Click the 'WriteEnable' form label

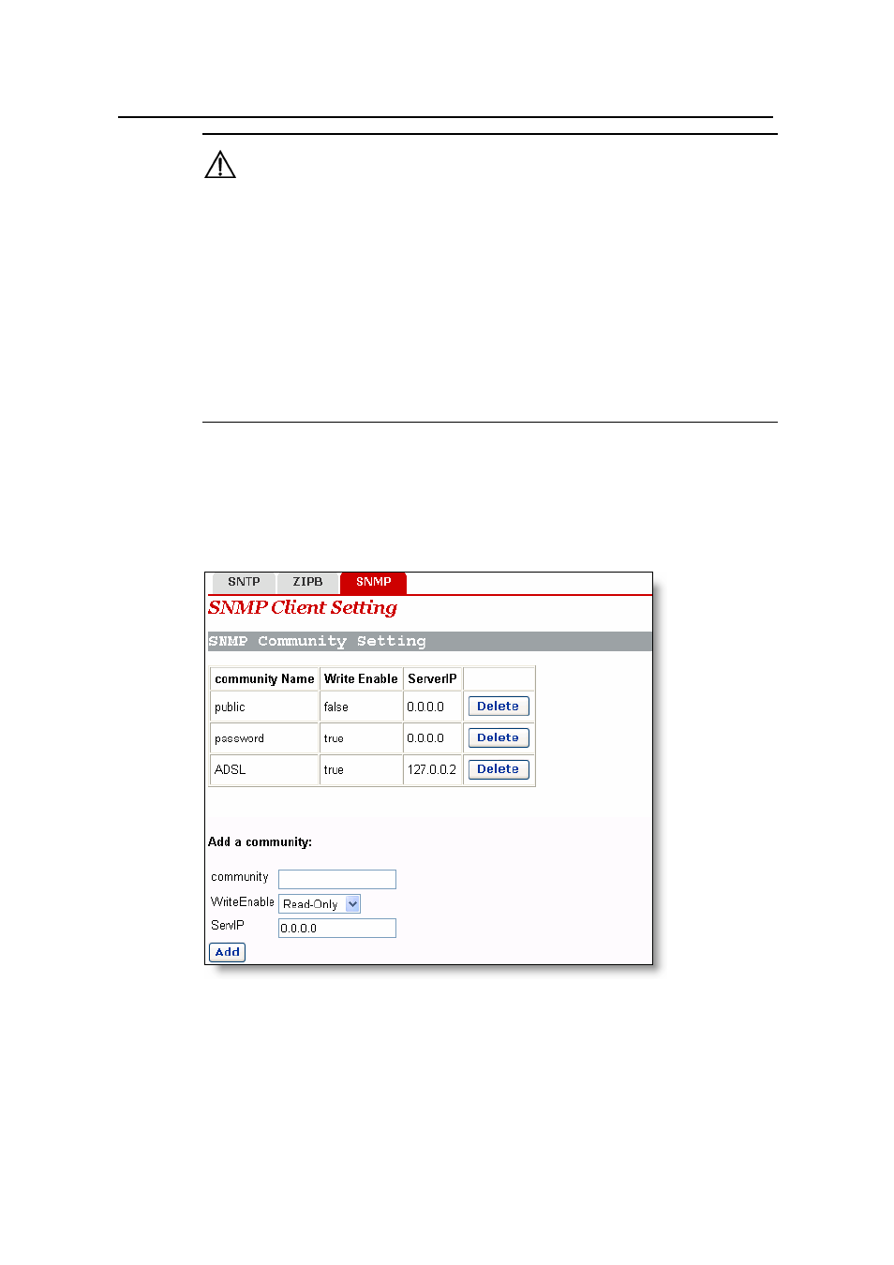(x=243, y=902)
